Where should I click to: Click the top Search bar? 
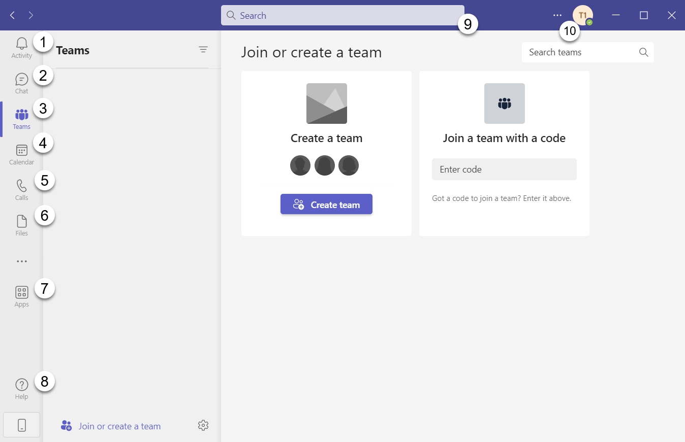pyautogui.click(x=342, y=15)
